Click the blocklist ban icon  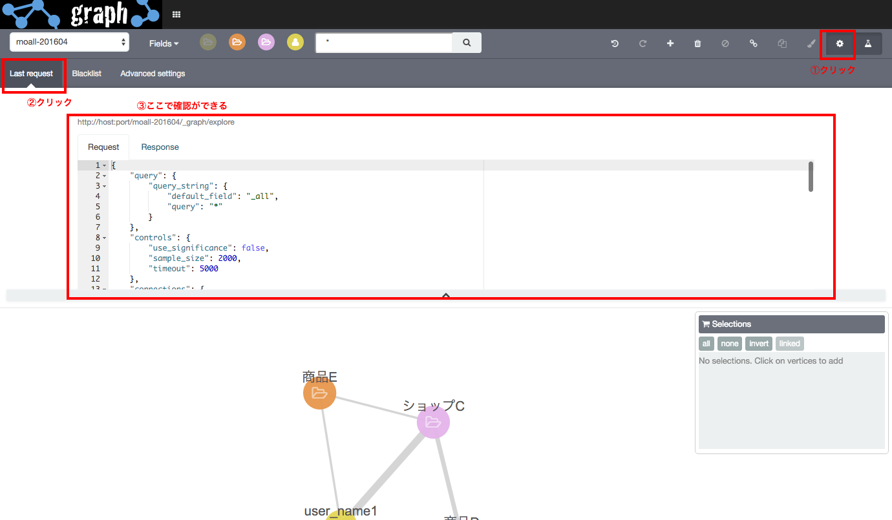click(x=725, y=43)
